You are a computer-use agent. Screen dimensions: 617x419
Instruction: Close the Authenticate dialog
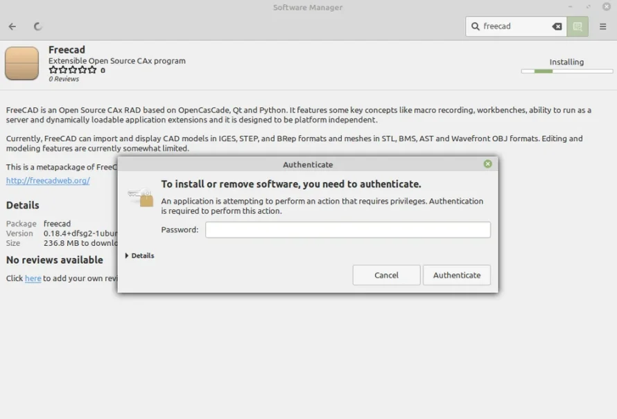(x=487, y=164)
